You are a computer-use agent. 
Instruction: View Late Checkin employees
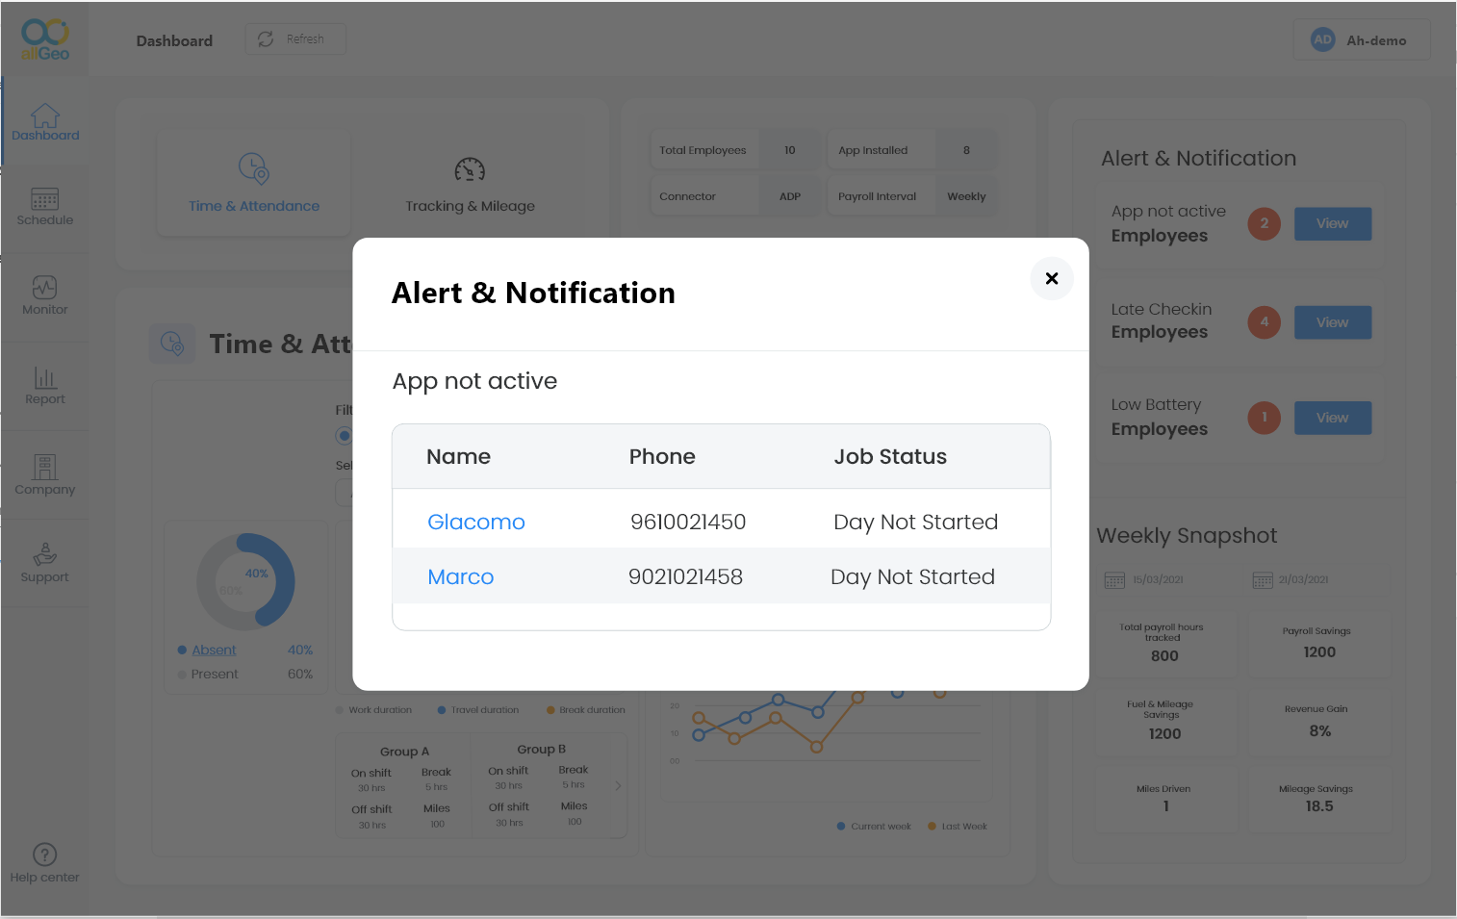click(1333, 322)
